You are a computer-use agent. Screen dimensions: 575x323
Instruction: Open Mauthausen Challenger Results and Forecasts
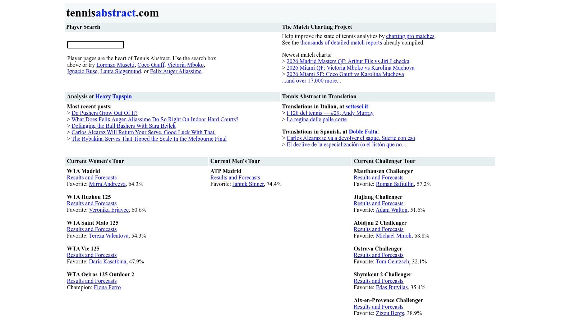pyautogui.click(x=378, y=178)
